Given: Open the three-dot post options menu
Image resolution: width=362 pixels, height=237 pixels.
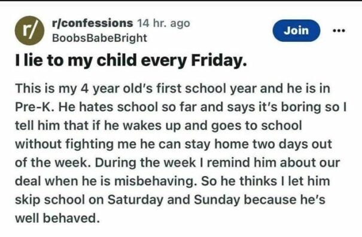Looking at the screenshot, I should 339,30.
